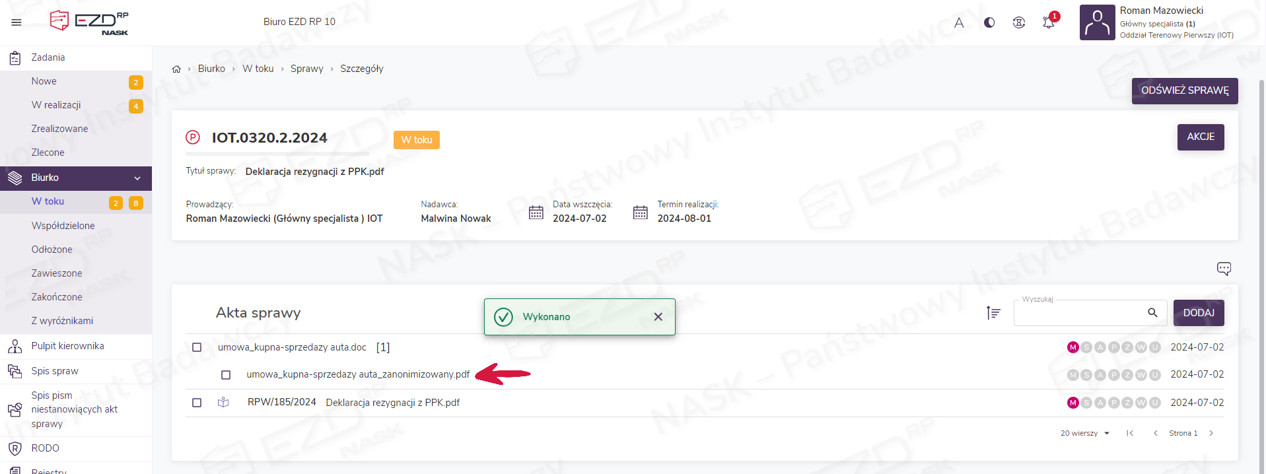
Task: Click the pink M status circle in first row
Action: pyautogui.click(x=1073, y=347)
